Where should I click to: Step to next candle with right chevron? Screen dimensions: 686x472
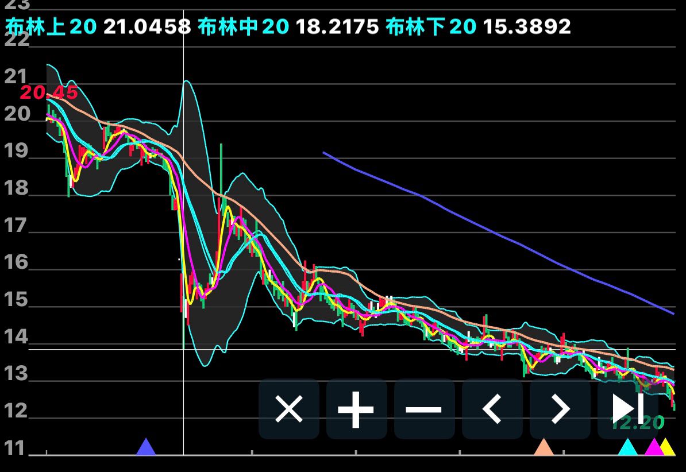(x=560, y=409)
